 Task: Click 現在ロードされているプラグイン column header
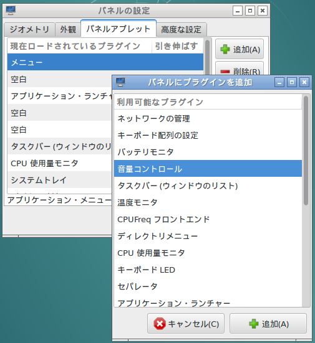79,46
